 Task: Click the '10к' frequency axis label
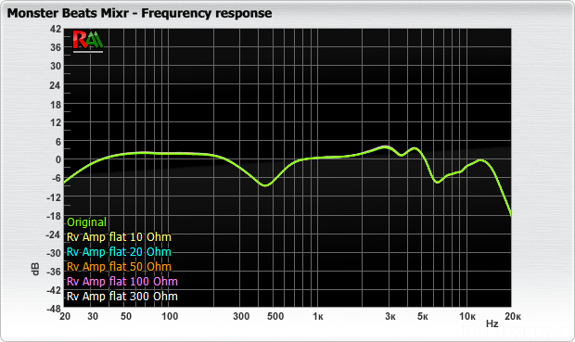tap(467, 316)
